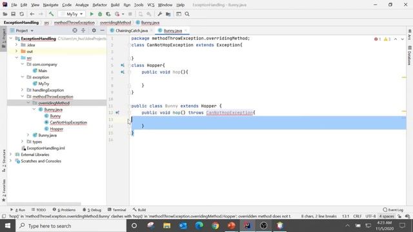Open the Debug tool window

(x=92, y=209)
